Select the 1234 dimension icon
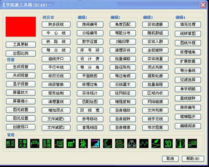This screenshot has height=167, width=209. pyautogui.click(x=35, y=144)
